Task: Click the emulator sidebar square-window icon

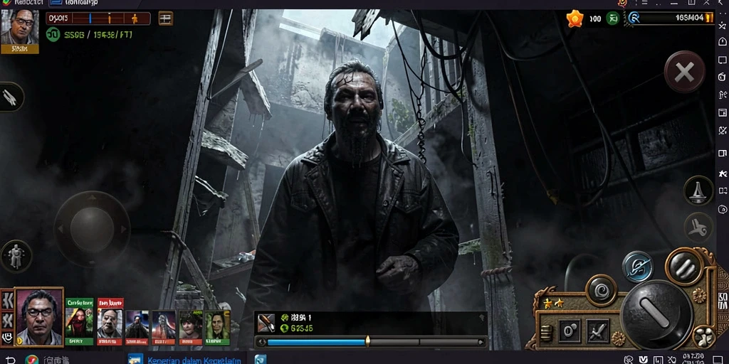Action: point(722,112)
